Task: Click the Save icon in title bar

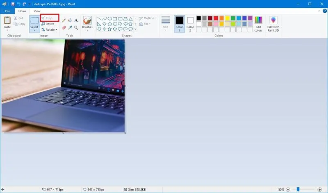Action: [12, 4]
